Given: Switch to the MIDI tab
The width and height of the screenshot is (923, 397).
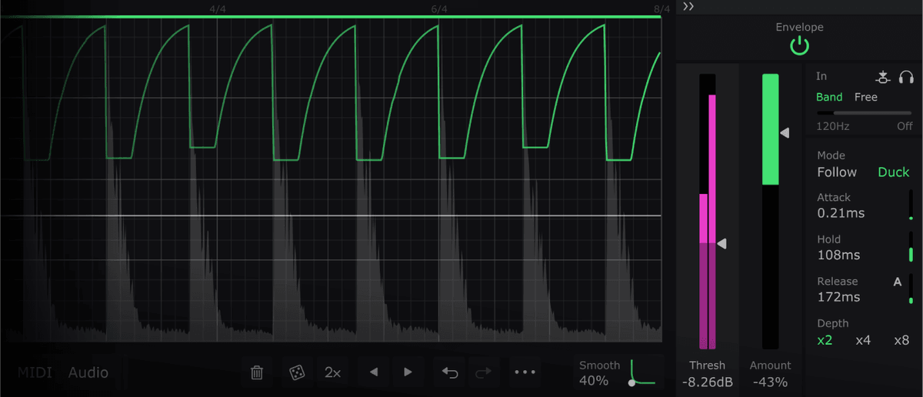Looking at the screenshot, I should click(x=35, y=372).
